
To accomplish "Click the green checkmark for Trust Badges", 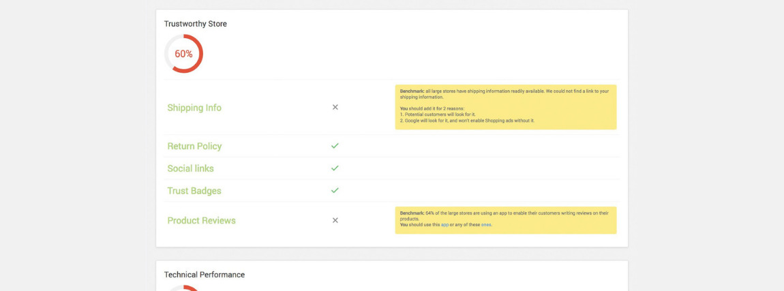I will [x=335, y=191].
